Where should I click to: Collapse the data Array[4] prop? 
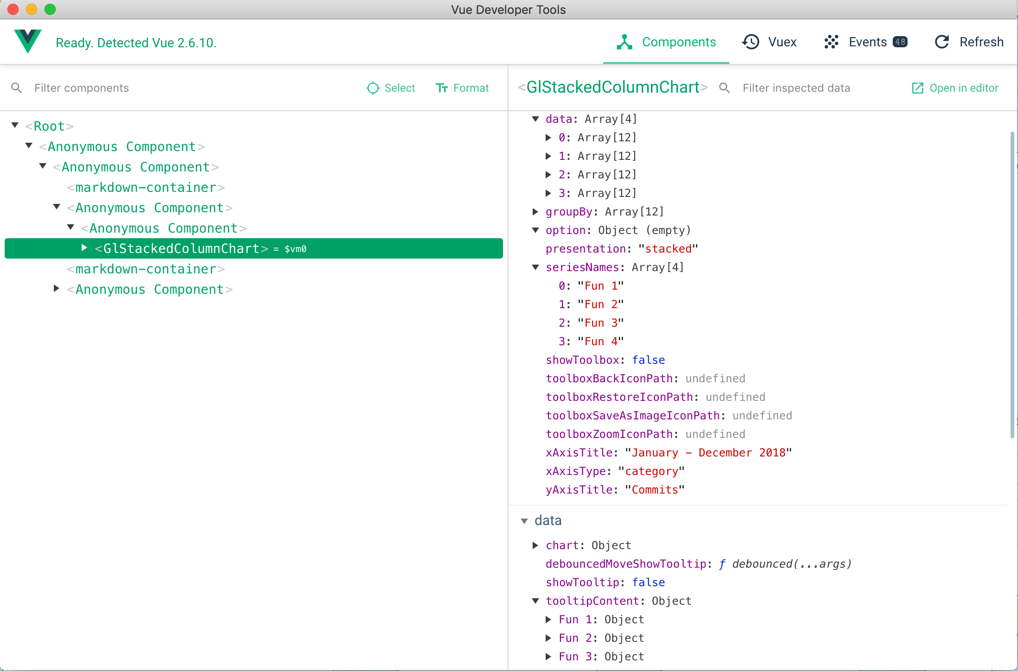click(535, 119)
